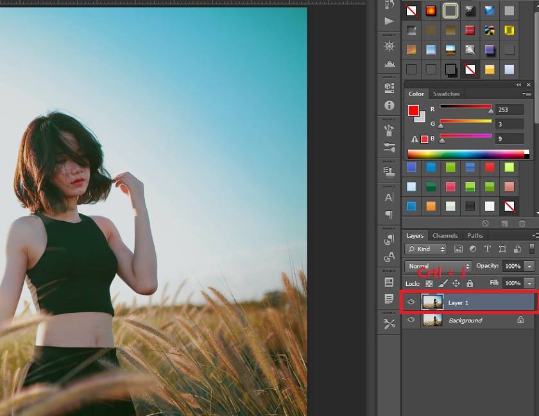Switch to the Channels tab
539x416 pixels.
[x=445, y=235]
